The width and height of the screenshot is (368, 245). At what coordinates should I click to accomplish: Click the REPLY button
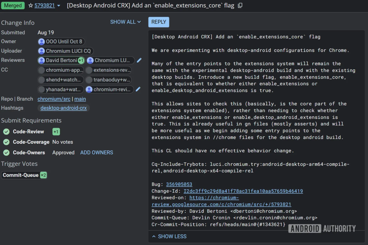coord(159,22)
